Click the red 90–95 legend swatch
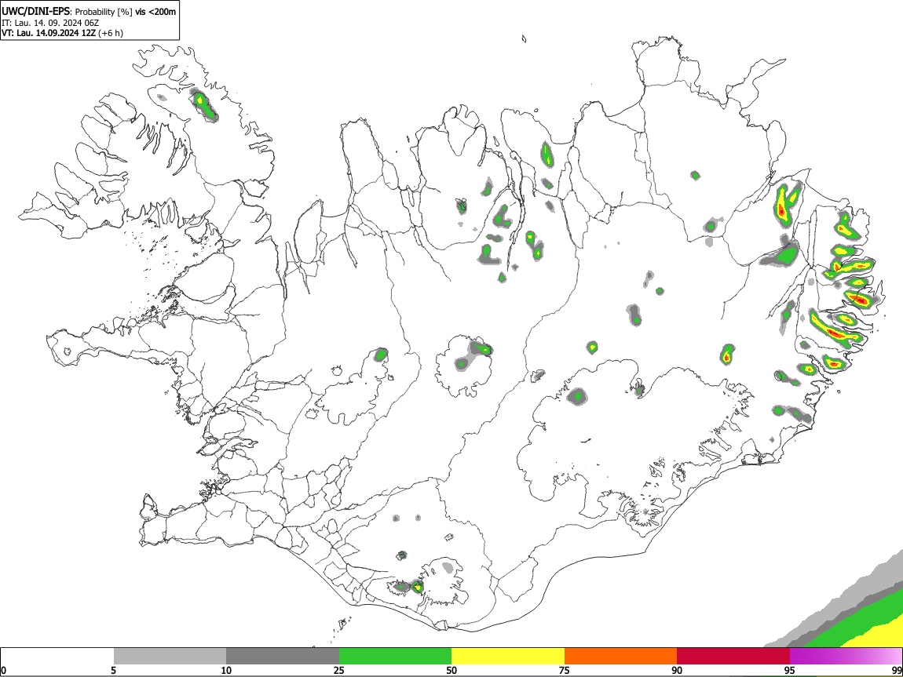903x677 pixels. [733, 656]
